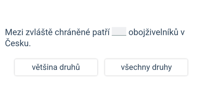Choose the answer "všechny druhy"
Viewport: 202px width, 101px height.
(x=146, y=67)
